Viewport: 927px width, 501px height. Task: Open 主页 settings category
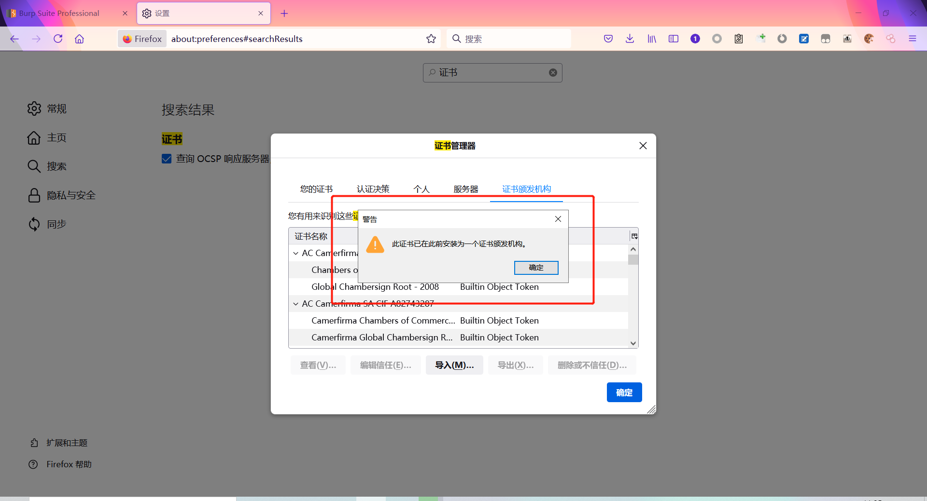coord(47,137)
